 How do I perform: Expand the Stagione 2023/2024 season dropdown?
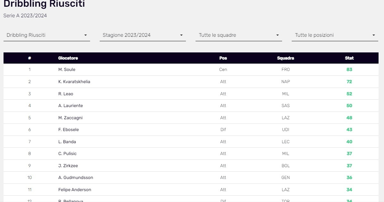point(143,35)
